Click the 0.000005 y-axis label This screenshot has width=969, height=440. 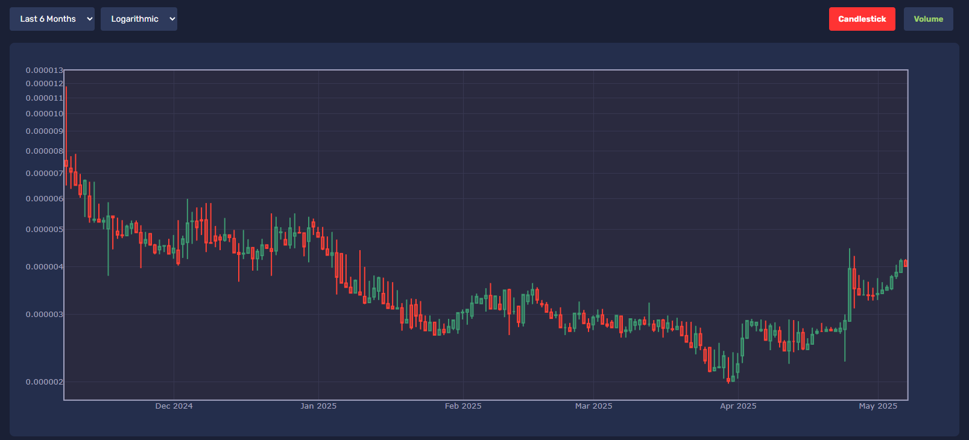click(x=44, y=230)
